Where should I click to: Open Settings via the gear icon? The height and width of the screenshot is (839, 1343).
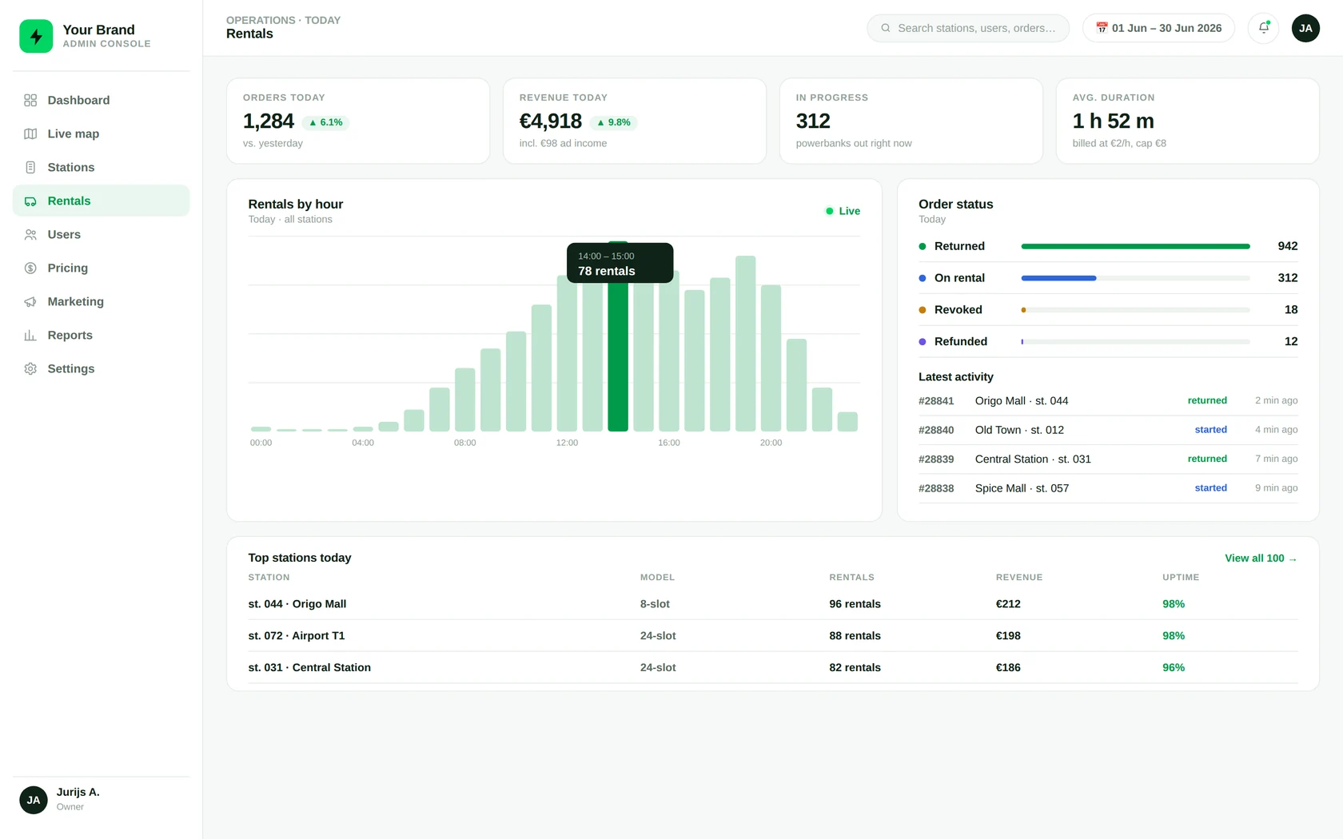click(x=30, y=368)
